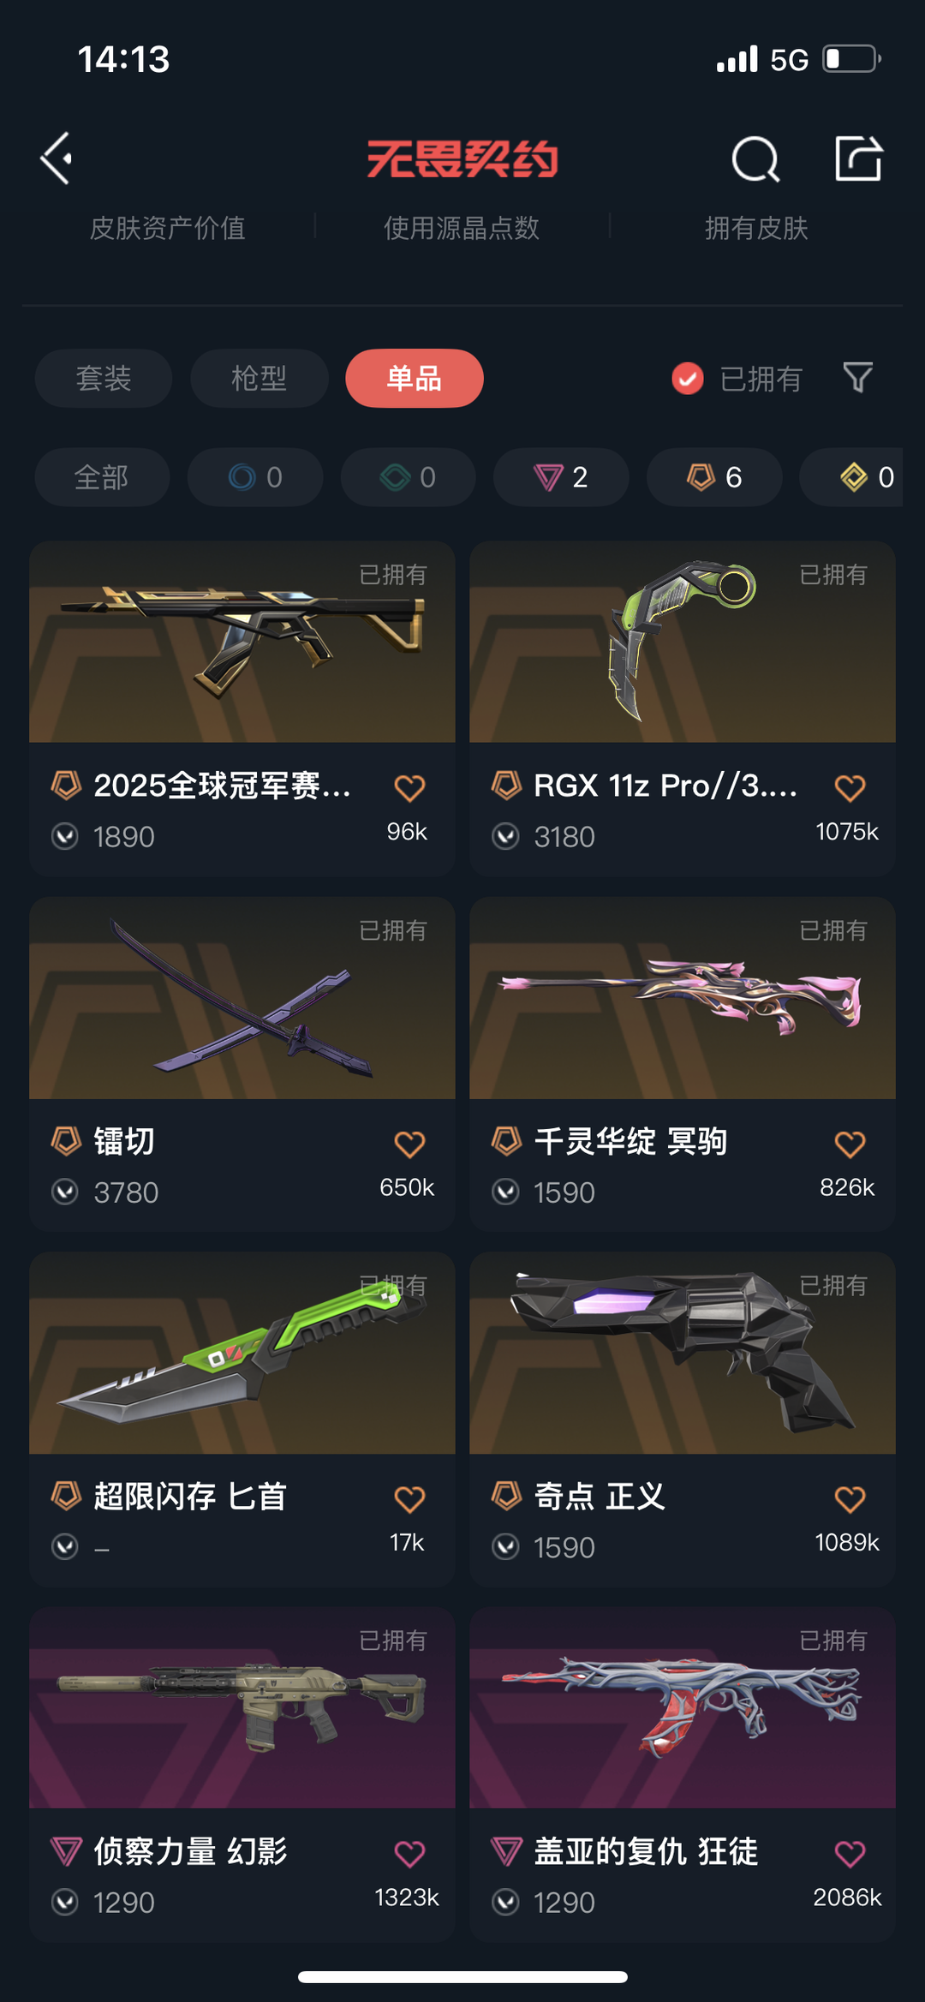Select the 套装 tab
The height and width of the screenshot is (2002, 925).
click(104, 378)
